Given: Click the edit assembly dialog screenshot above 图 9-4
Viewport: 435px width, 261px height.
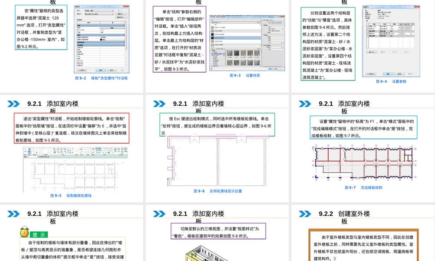Looking at the screenshot, I should coord(391,41).
